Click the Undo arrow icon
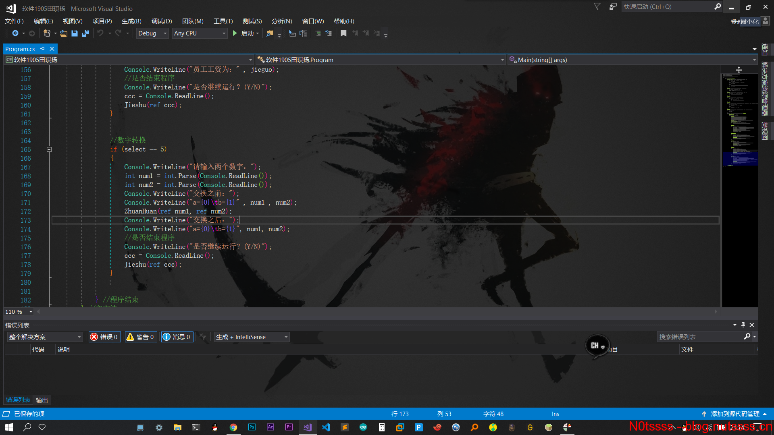Image resolution: width=774 pixels, height=435 pixels. click(x=100, y=33)
